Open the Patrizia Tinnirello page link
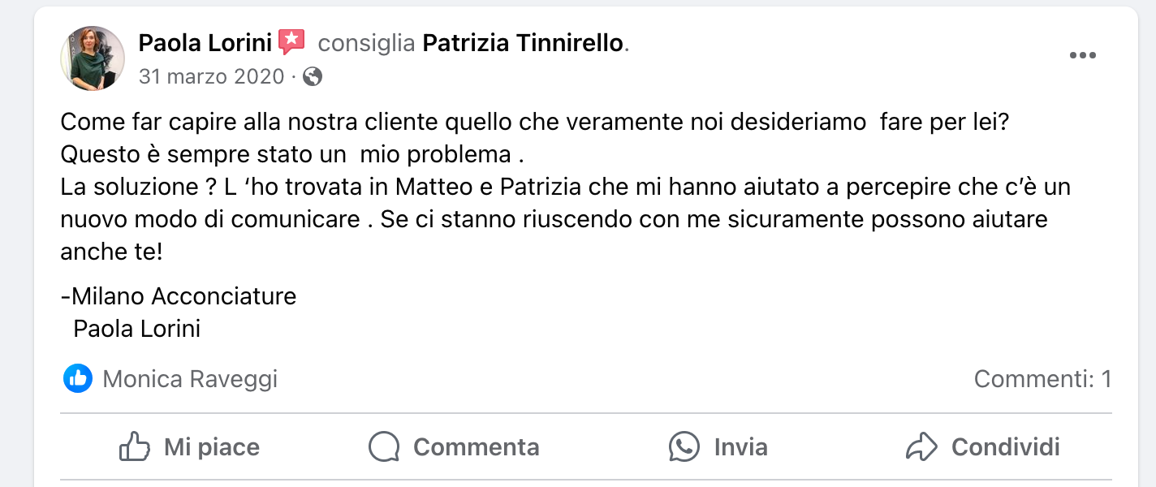The width and height of the screenshot is (1156, 487). click(x=522, y=43)
